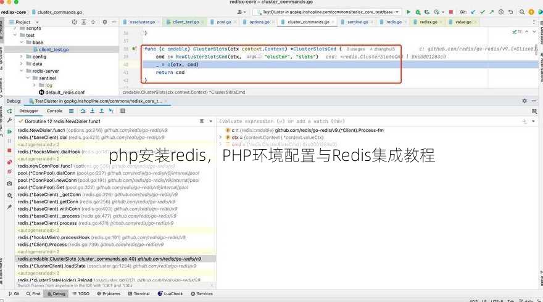Open Git tool window button
This screenshot has height=302, width=543.
pos(14,294)
